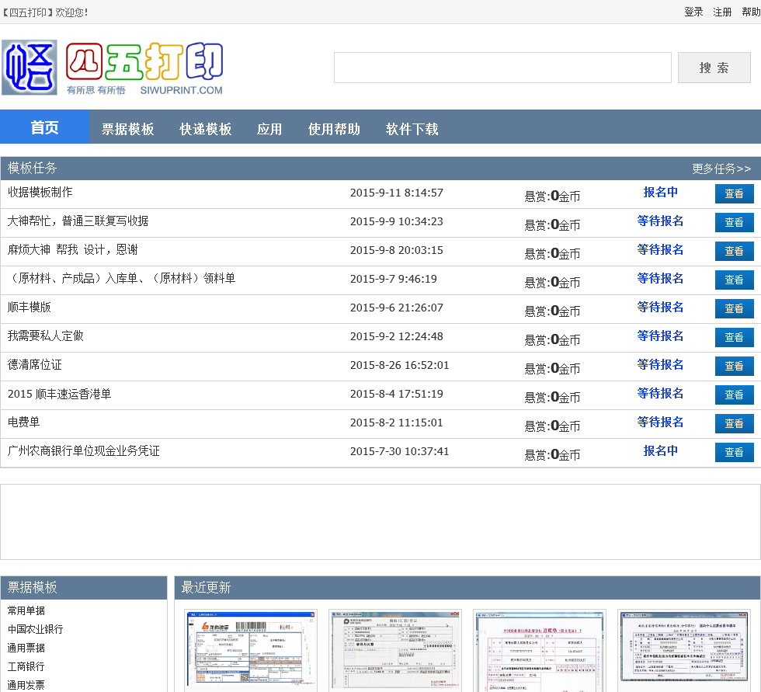Click the search input field
761x692 pixels.
tap(502, 68)
